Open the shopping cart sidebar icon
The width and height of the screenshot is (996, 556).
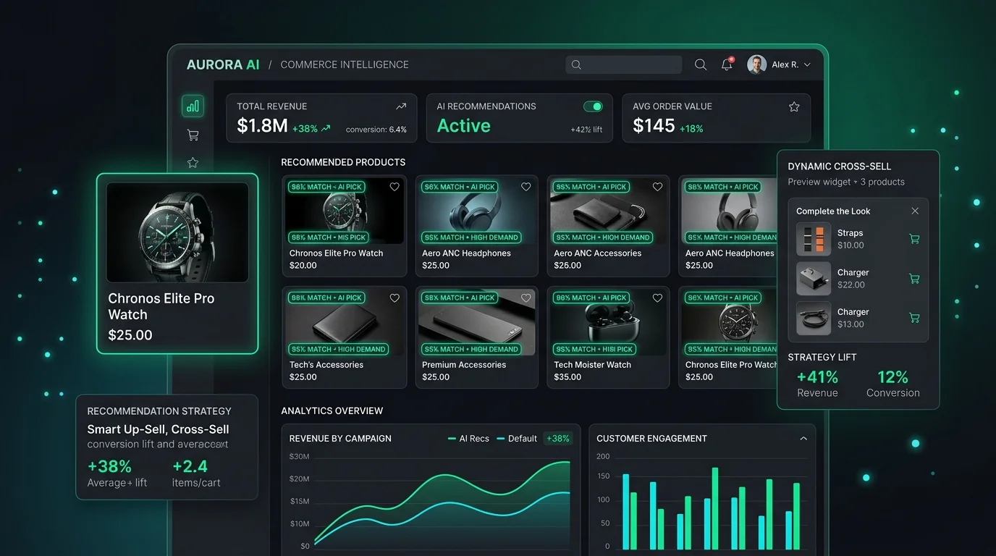pyautogui.click(x=193, y=135)
